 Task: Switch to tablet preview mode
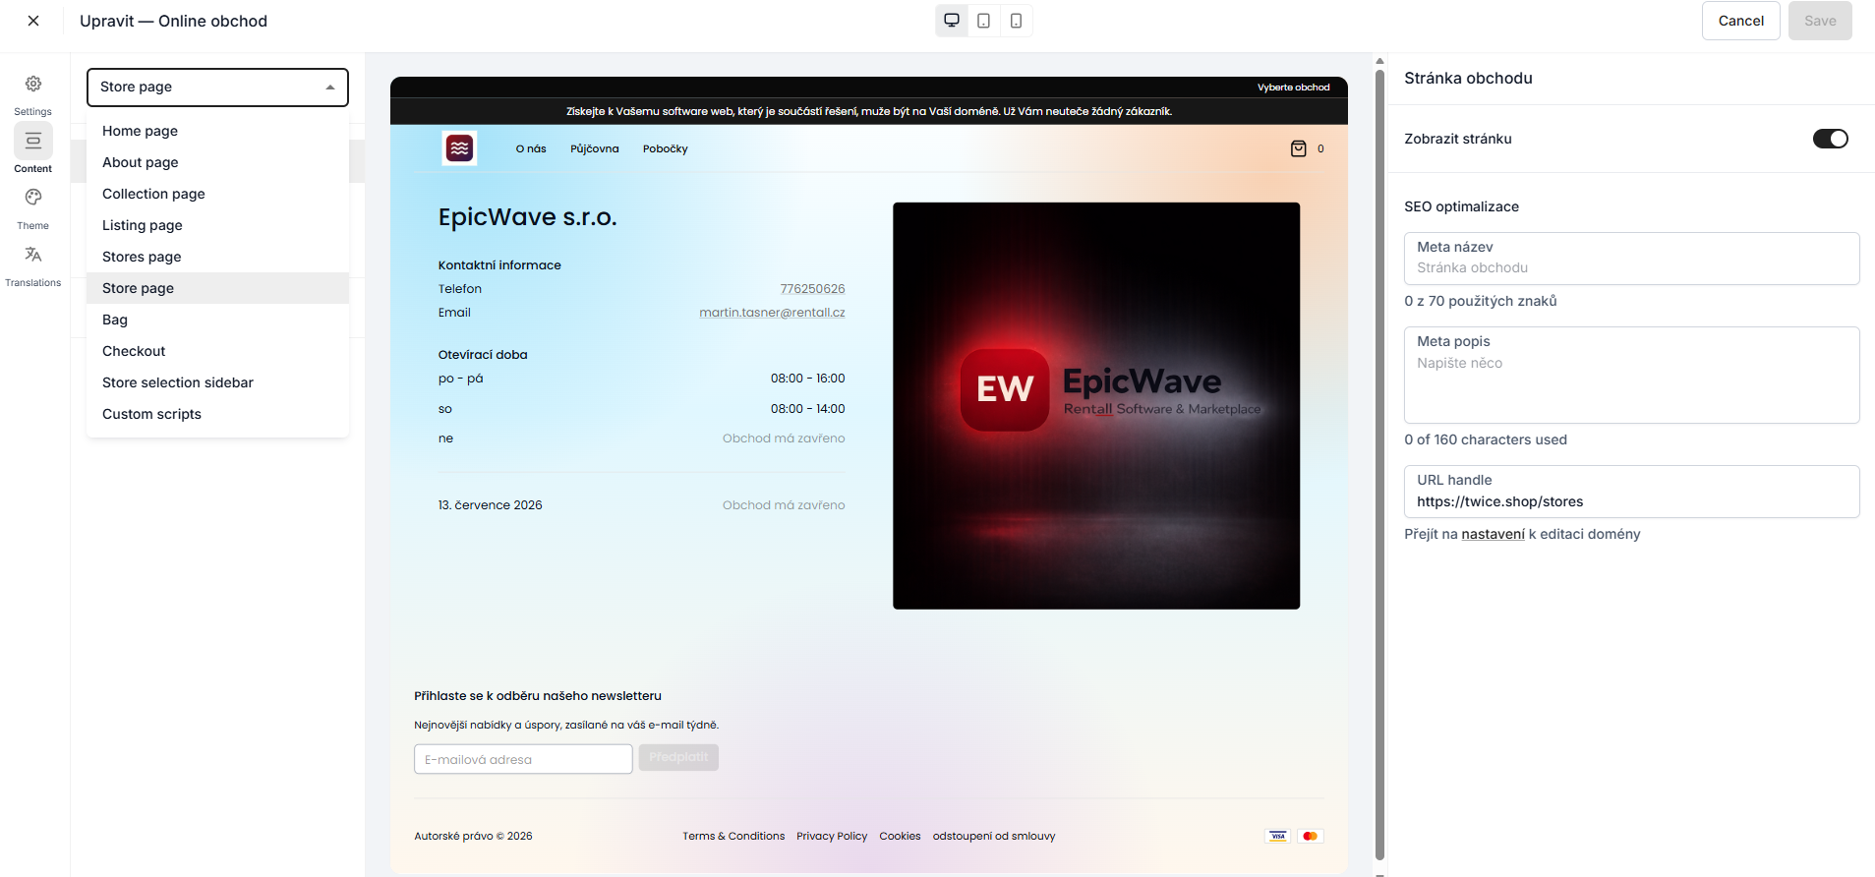[x=983, y=21]
